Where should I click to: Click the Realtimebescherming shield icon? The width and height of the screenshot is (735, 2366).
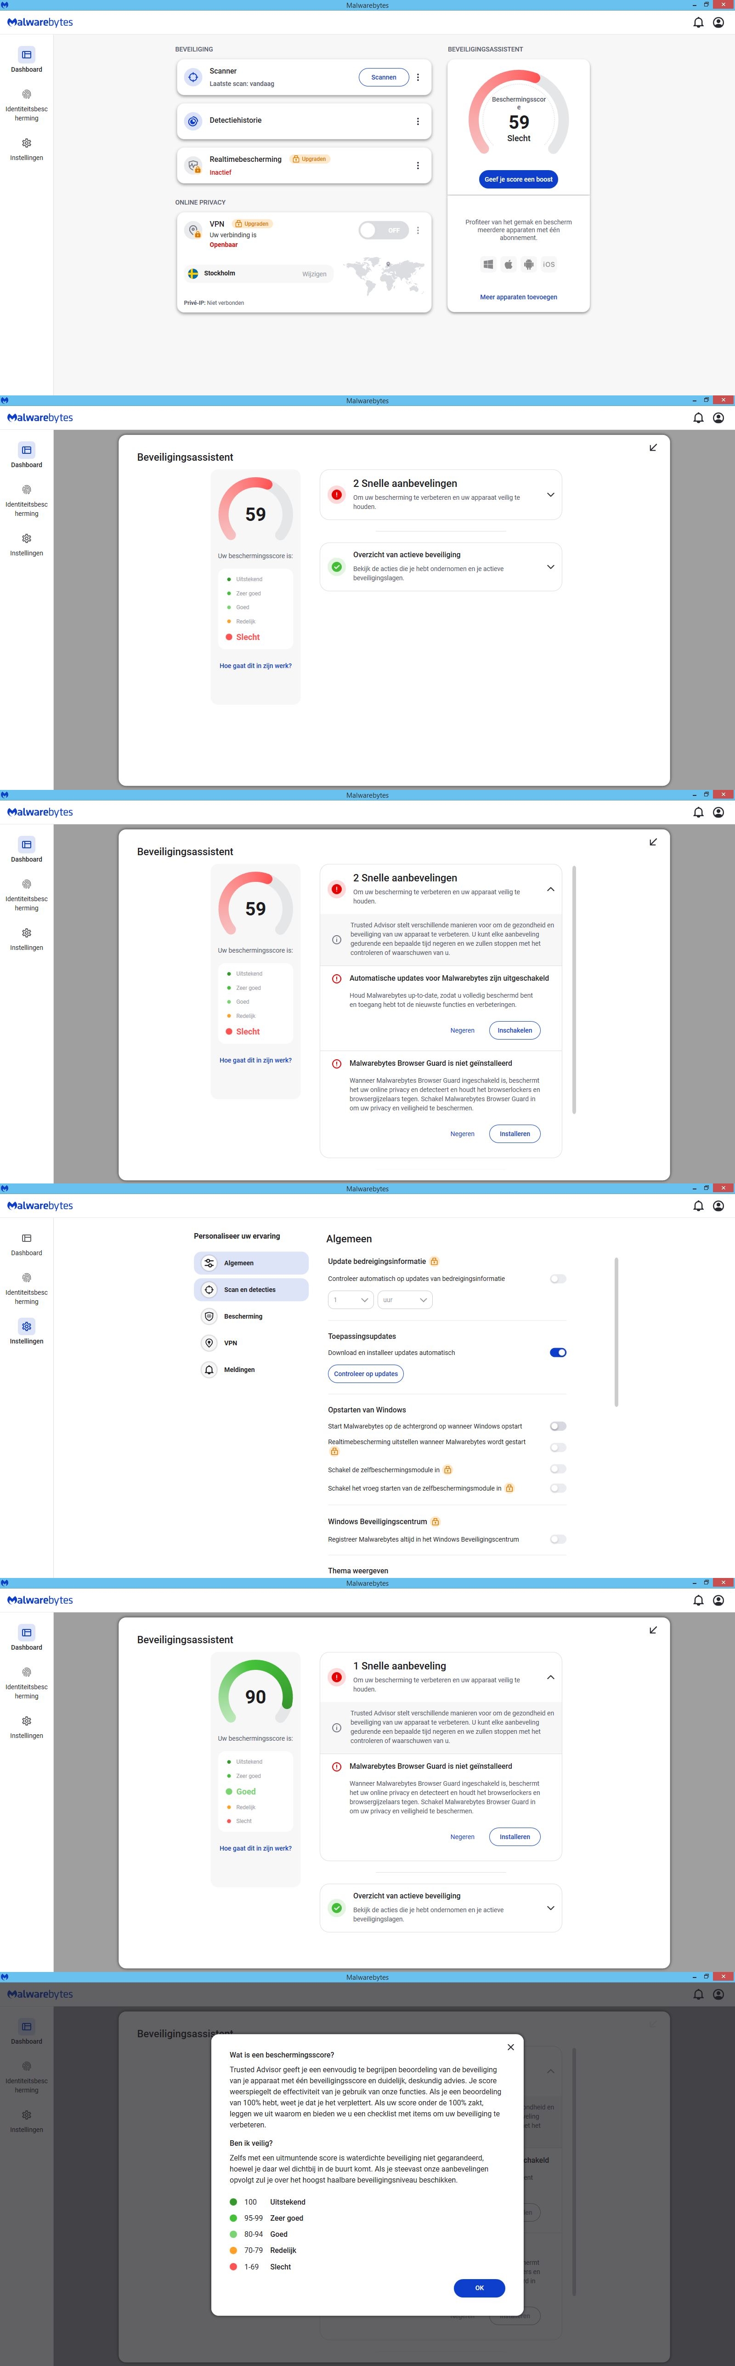192,166
